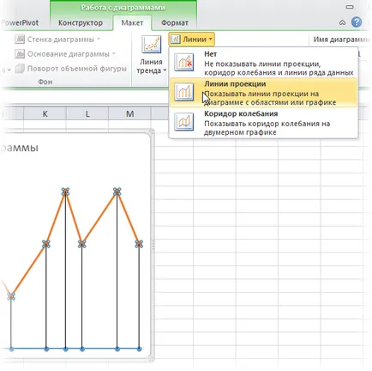Image resolution: width=372 pixels, height=371 pixels.
Task: Click the Основание диаграммы icon
Action: coord(20,54)
